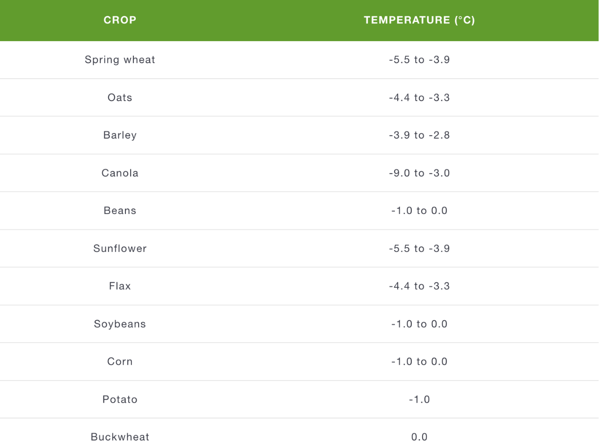
Task: Click the temperature range in the Sunflower row
Action: point(419,249)
